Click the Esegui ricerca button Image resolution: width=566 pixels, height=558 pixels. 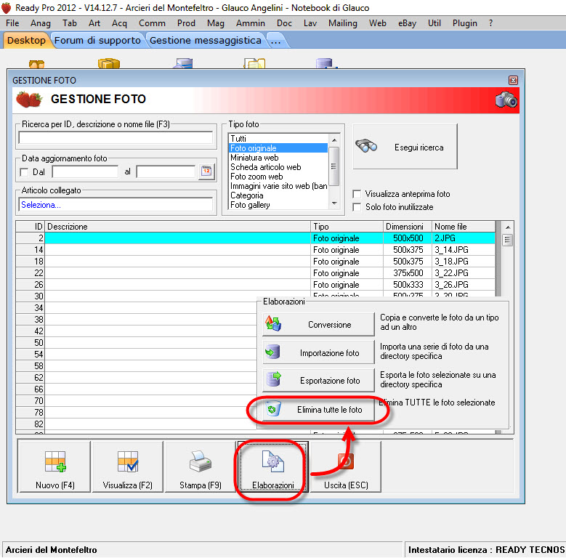click(405, 147)
